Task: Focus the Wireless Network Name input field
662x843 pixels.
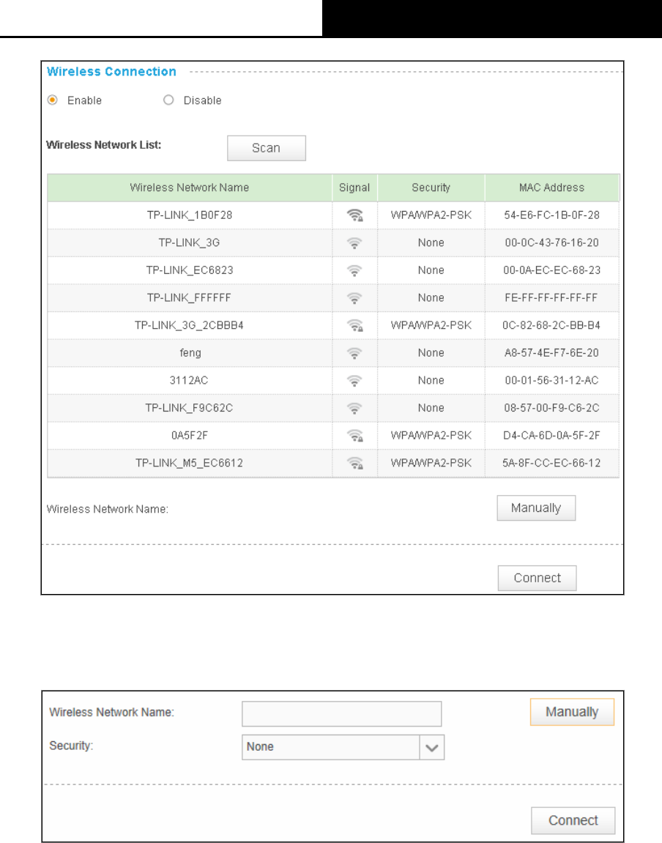Action: (x=342, y=713)
